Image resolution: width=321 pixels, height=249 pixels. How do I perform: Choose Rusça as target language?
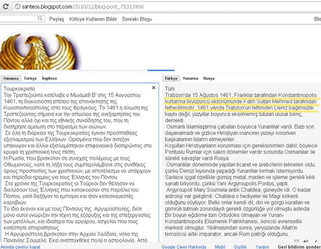[209, 78]
